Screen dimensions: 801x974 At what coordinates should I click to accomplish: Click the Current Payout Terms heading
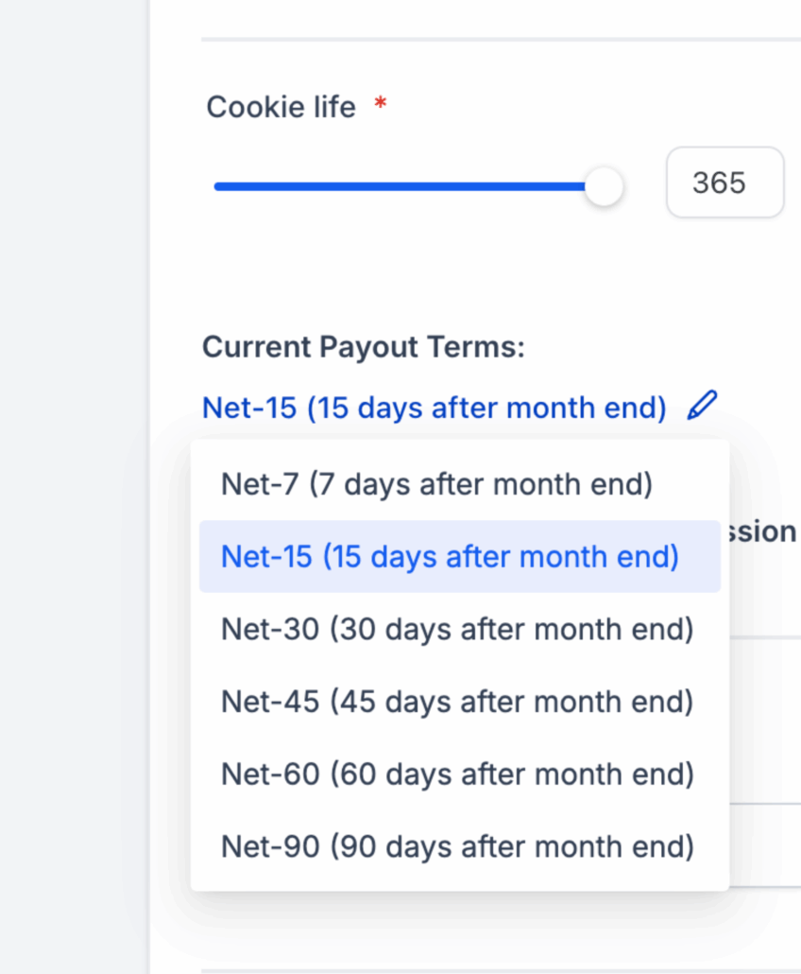364,347
